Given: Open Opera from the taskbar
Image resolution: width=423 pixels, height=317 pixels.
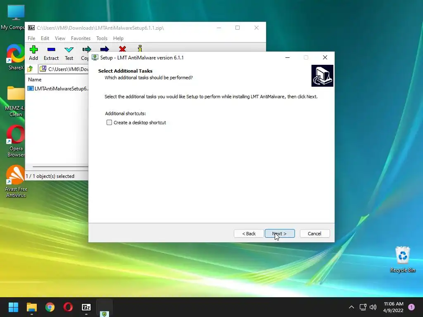Looking at the screenshot, I should [68, 307].
